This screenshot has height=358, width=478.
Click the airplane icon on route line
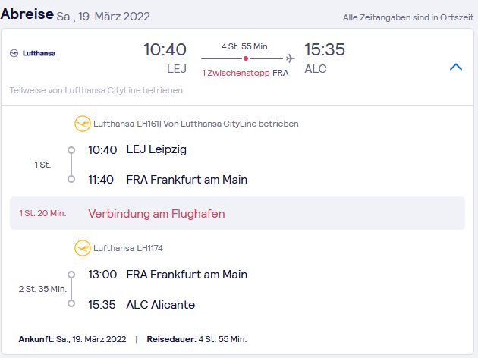point(290,58)
